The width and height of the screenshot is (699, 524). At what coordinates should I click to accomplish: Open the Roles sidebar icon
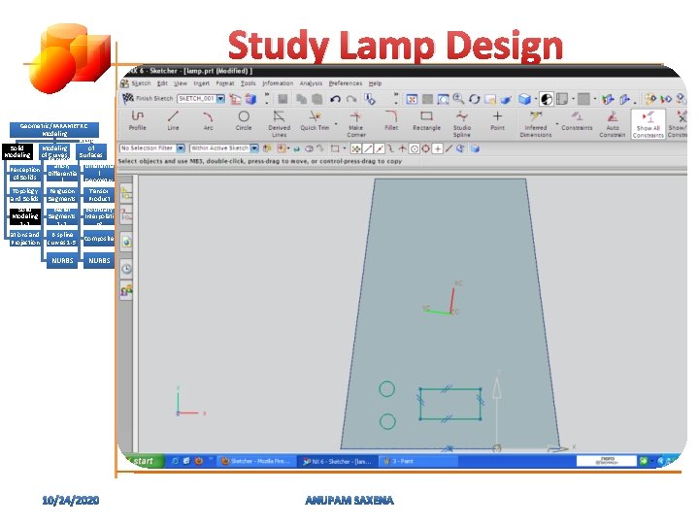[126, 290]
